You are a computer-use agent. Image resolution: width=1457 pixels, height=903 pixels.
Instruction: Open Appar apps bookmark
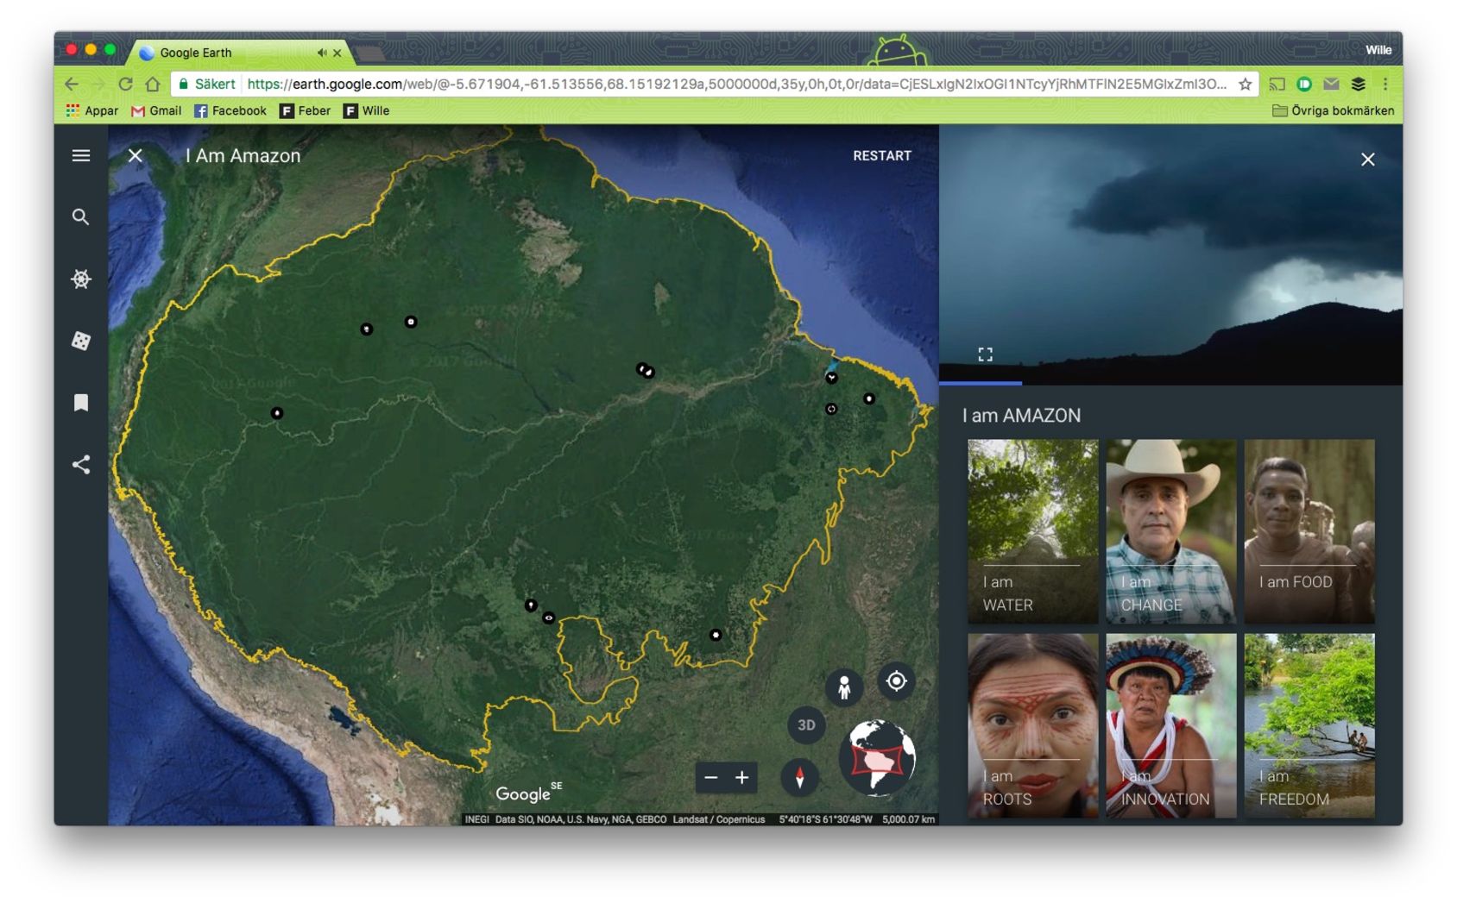pos(91,111)
